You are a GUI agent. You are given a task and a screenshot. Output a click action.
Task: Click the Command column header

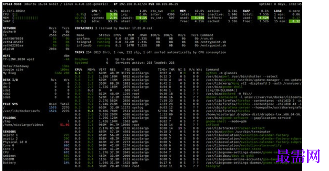[x=212, y=69]
